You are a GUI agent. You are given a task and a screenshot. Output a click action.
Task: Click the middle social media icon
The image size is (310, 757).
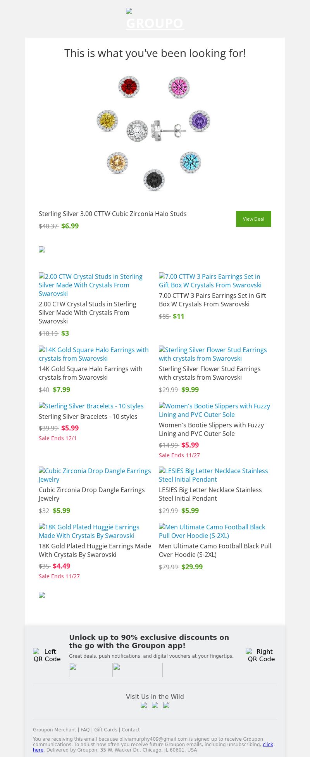click(x=155, y=705)
